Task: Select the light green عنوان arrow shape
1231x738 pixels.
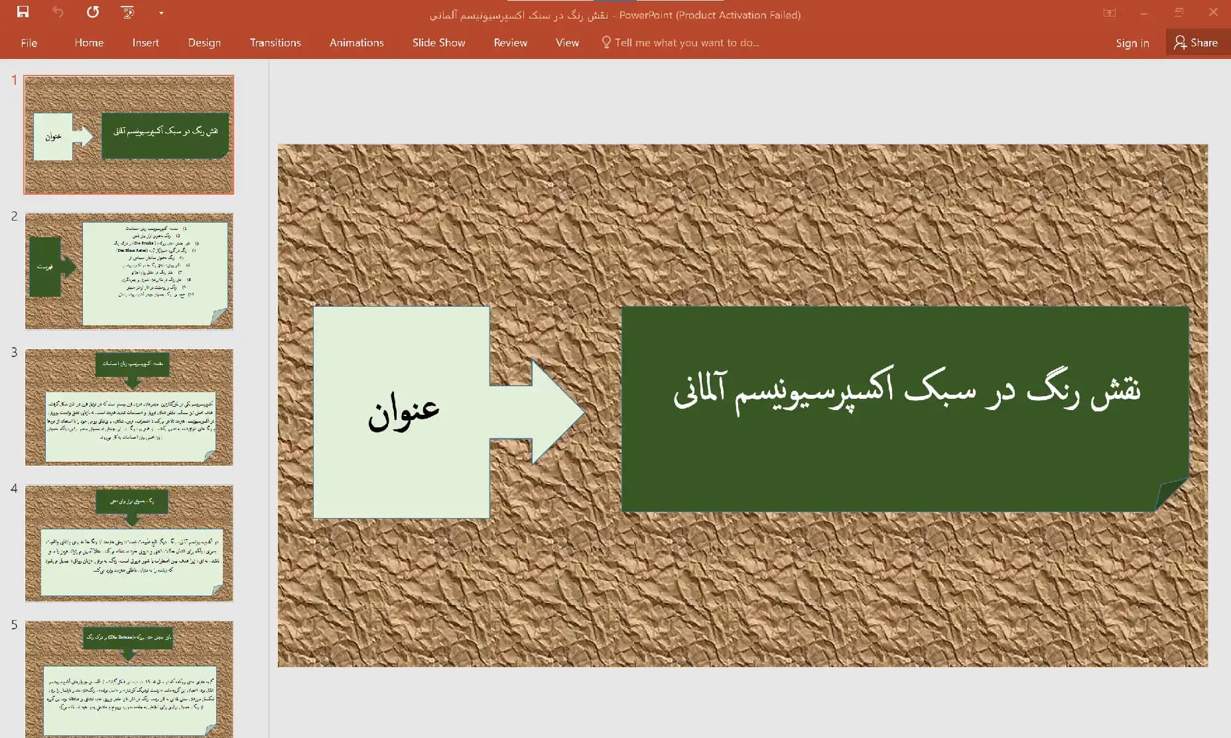Action: 448,412
